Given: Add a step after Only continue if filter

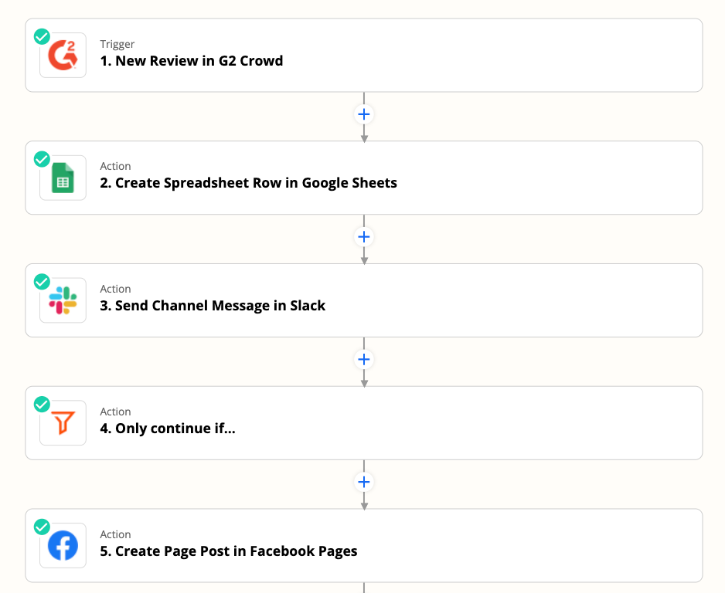Looking at the screenshot, I should point(364,482).
